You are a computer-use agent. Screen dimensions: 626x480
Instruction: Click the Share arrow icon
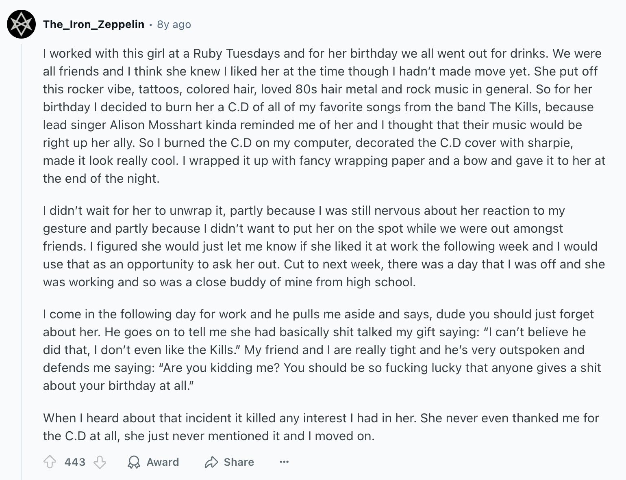211,462
